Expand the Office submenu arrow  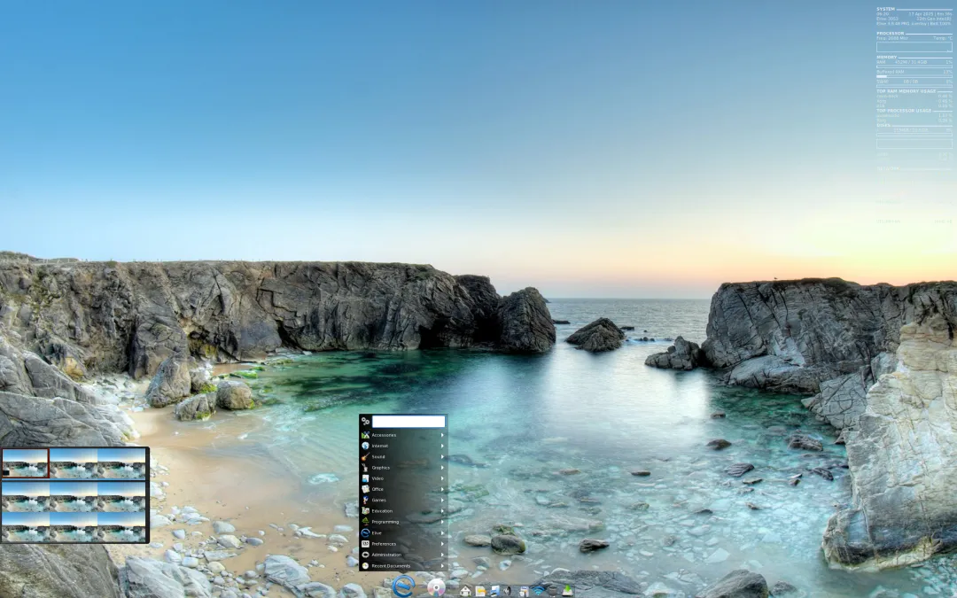pyautogui.click(x=442, y=489)
